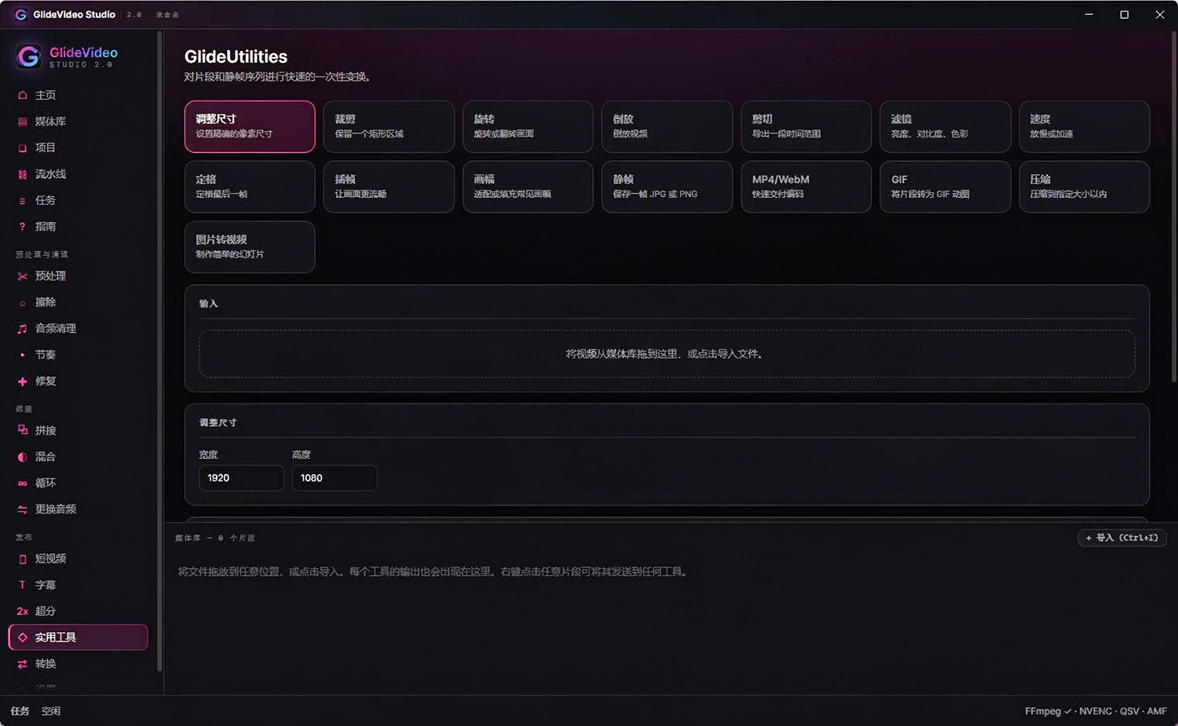Click the 流水线 pipeline icon
This screenshot has width=1178, height=726.
click(22, 174)
